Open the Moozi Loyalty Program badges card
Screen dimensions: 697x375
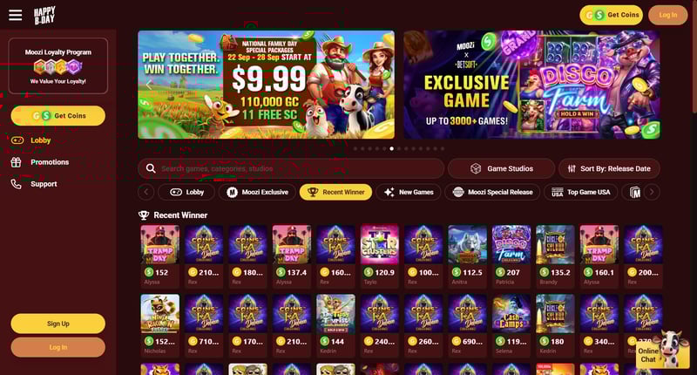[58, 65]
